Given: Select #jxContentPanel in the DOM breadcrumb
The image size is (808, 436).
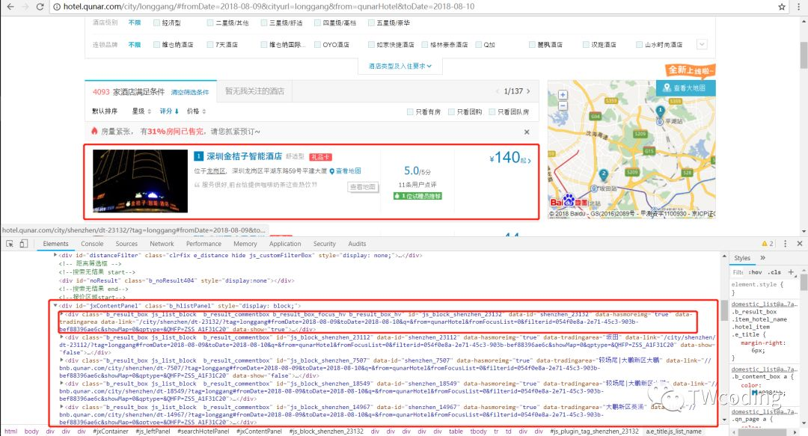Looking at the screenshot, I should 259,432.
